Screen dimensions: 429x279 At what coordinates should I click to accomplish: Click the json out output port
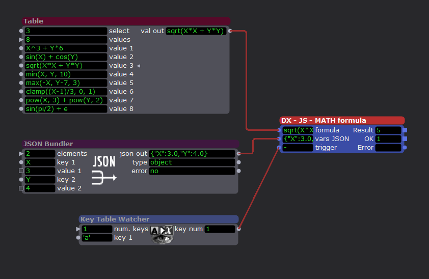point(239,154)
